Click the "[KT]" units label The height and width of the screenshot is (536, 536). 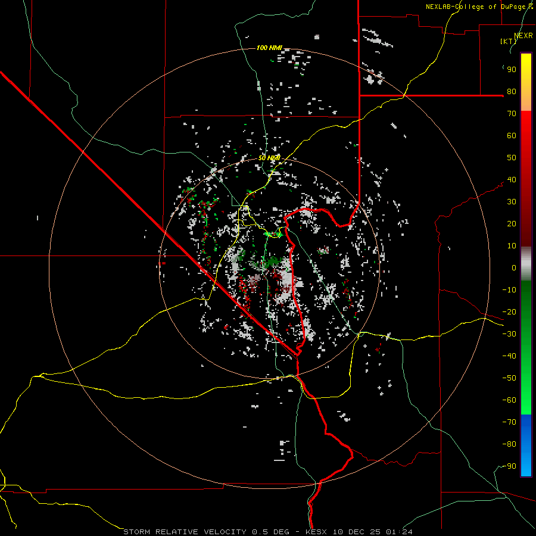click(508, 41)
